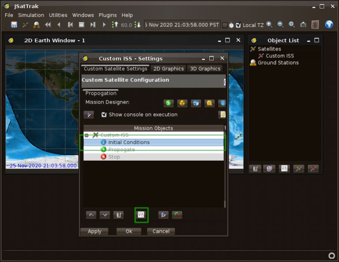The image size is (339, 262).
Task: Open the Plugins menu
Action: tap(108, 15)
